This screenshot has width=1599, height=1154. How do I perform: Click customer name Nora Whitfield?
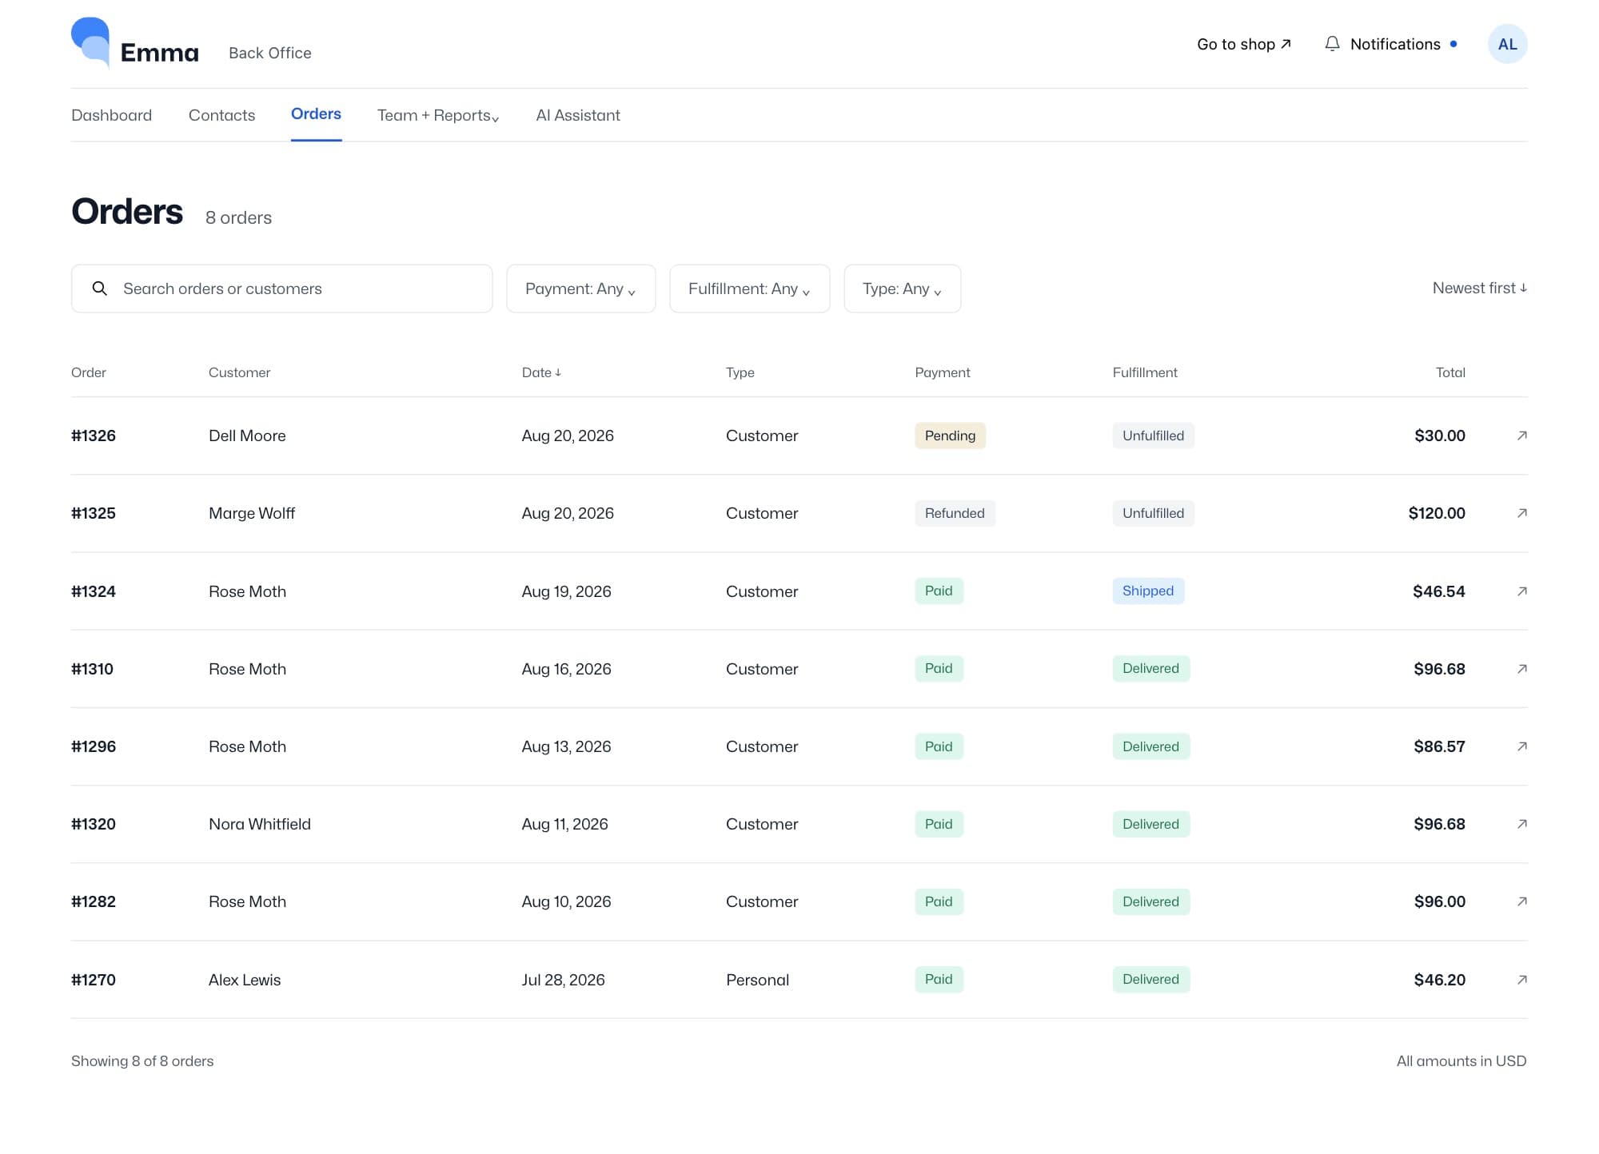pyautogui.click(x=260, y=824)
